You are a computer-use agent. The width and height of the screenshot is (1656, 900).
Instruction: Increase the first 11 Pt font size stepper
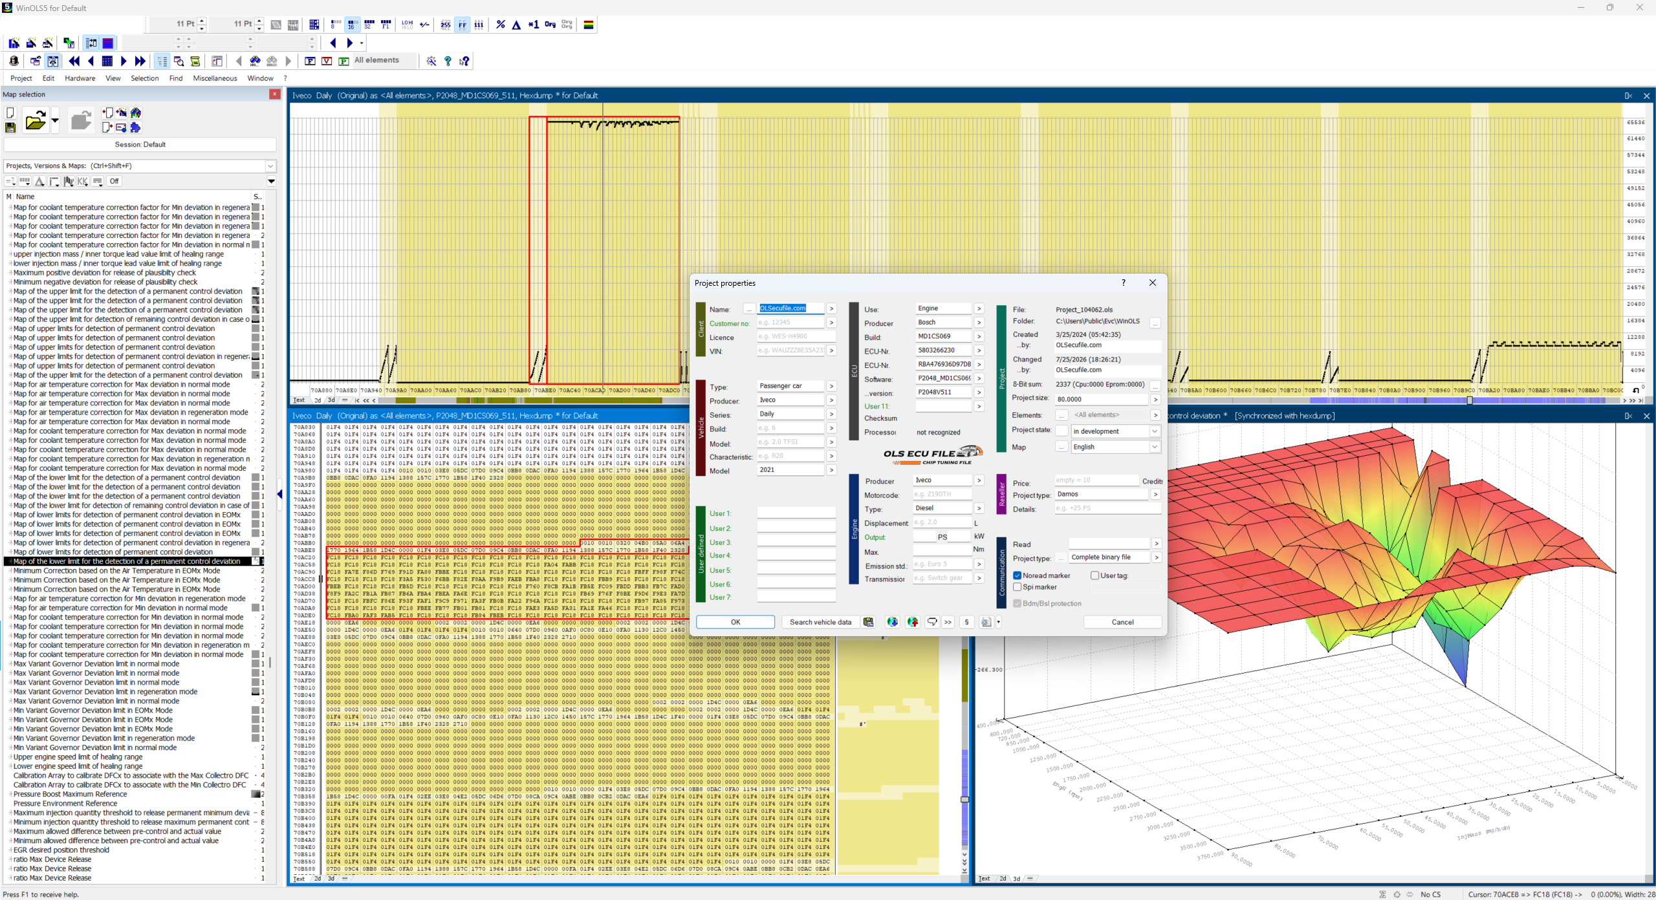pyautogui.click(x=202, y=21)
